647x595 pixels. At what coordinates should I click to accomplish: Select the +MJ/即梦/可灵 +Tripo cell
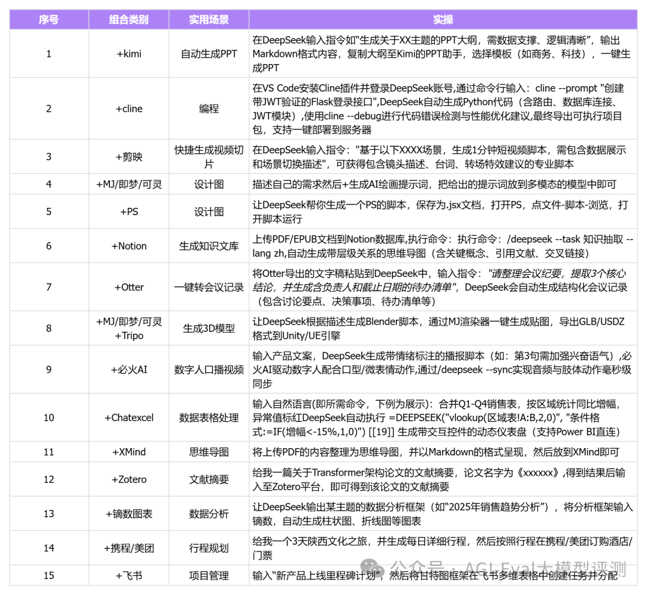tap(129, 328)
